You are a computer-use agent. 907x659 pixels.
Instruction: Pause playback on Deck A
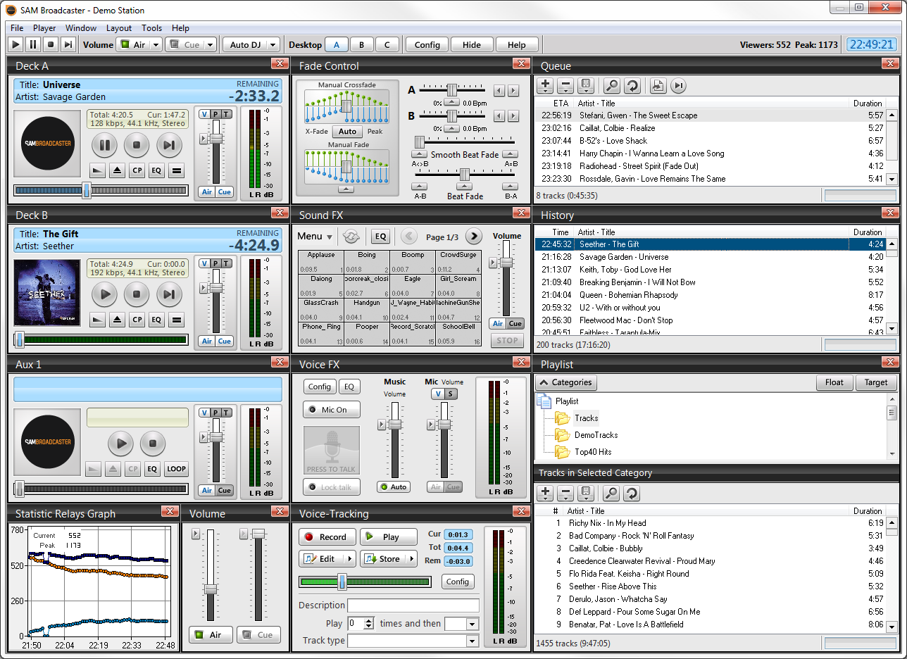[x=105, y=146]
